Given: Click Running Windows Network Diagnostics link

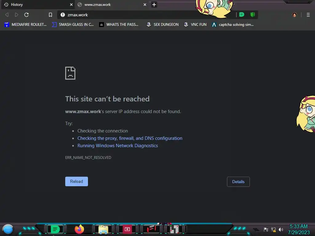Looking at the screenshot, I should point(118,146).
